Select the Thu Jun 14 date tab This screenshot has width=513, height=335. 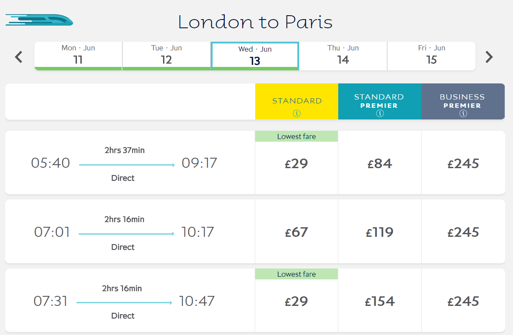click(x=343, y=56)
